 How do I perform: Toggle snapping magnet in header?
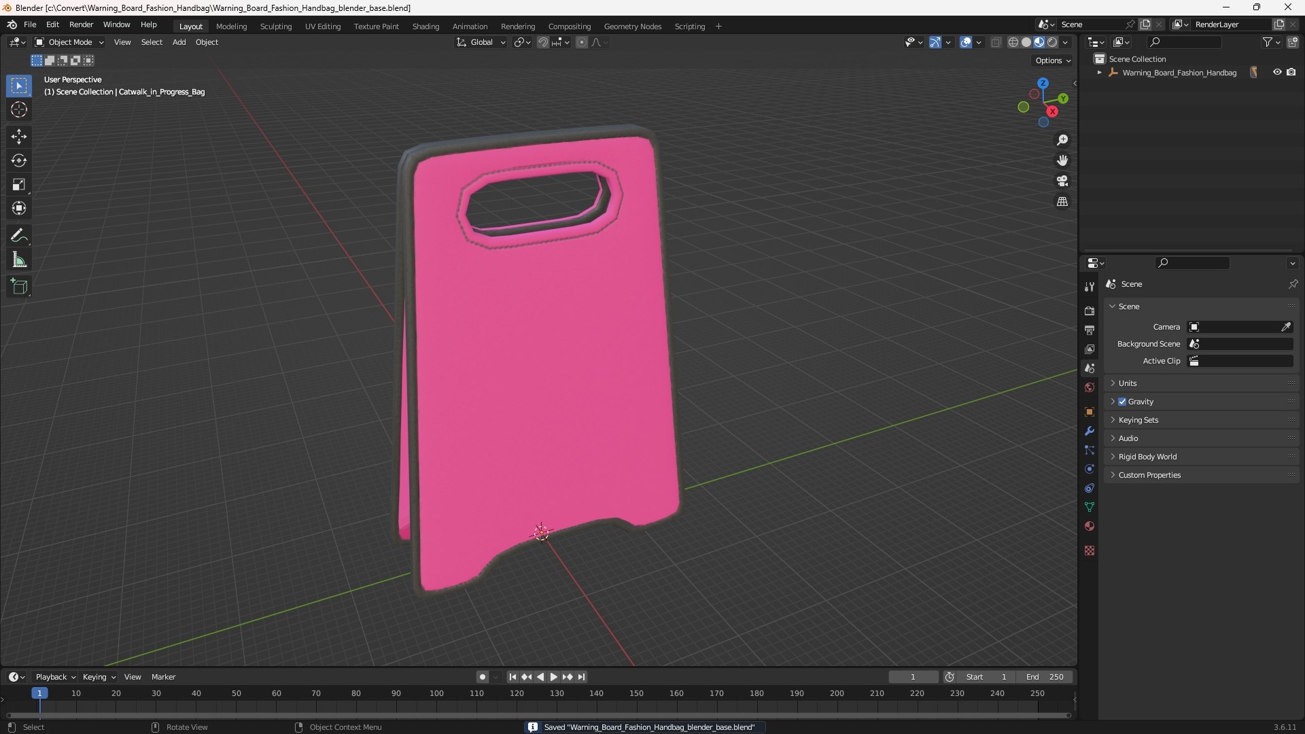[542, 42]
